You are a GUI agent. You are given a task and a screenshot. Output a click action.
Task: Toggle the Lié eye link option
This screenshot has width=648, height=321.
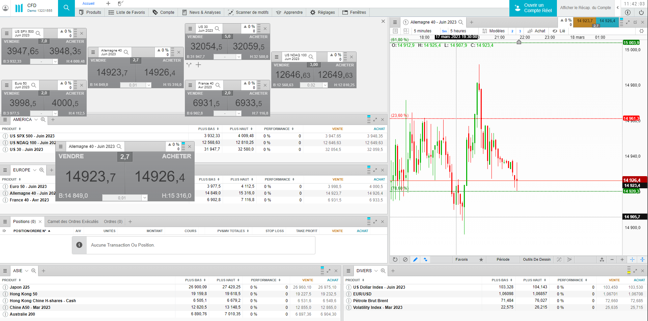(559, 31)
